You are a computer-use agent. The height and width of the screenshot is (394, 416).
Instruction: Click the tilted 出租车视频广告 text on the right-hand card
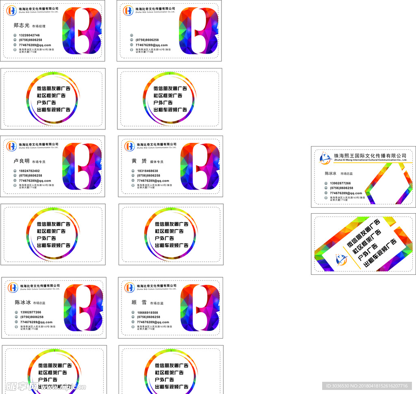click(380, 253)
